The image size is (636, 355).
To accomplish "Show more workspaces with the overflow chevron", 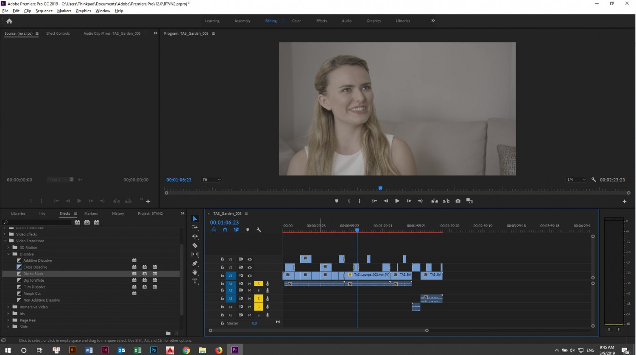I will click(x=433, y=21).
